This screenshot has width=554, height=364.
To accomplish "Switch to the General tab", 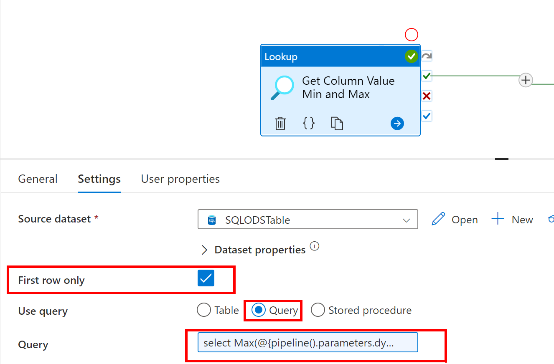I will (x=38, y=179).
